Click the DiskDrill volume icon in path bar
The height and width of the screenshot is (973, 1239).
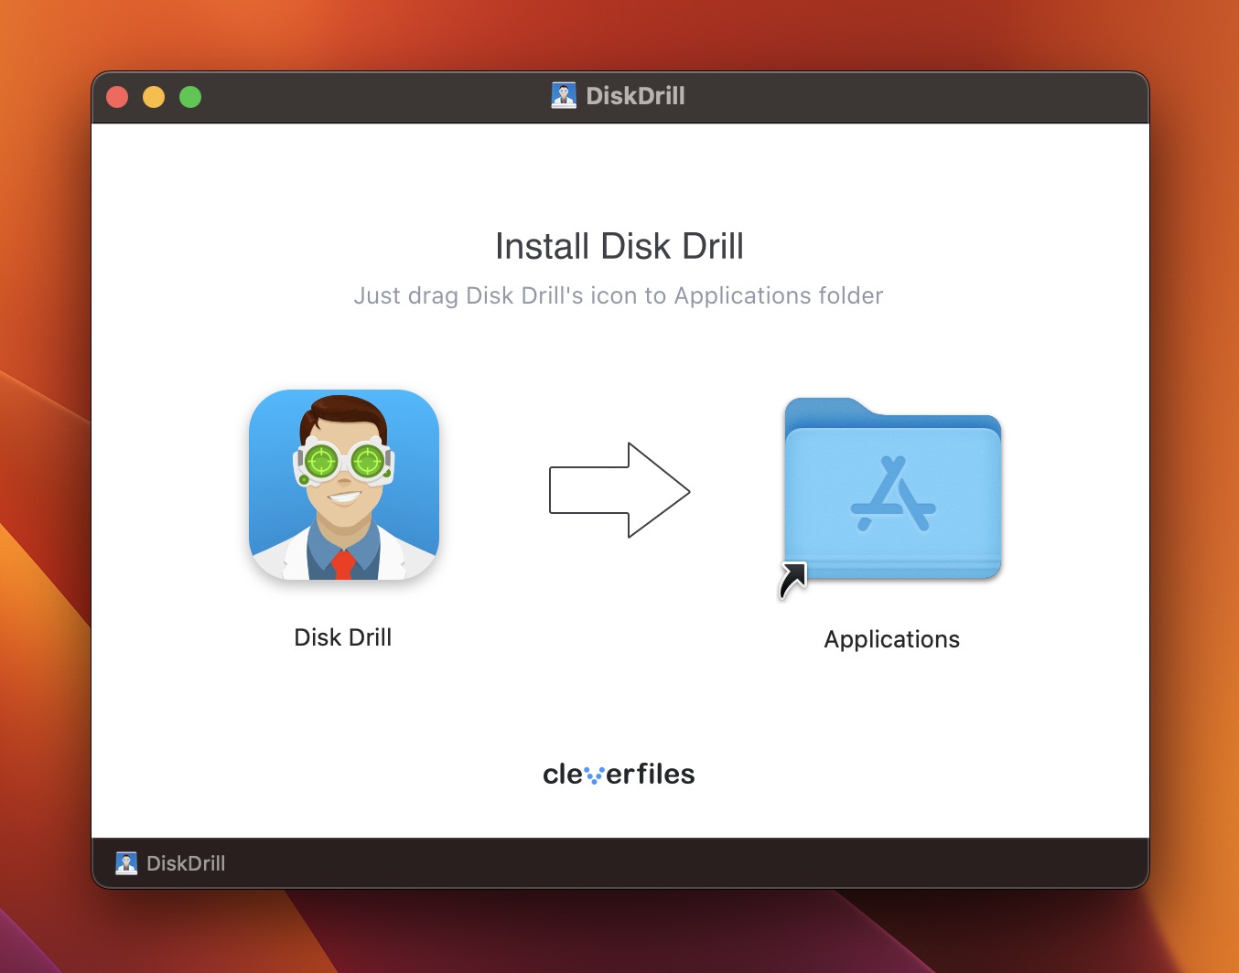point(126,863)
